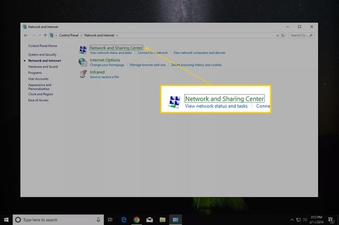Click the Forward navigation arrow
The height and width of the screenshot is (225, 339).
coord(33,35)
